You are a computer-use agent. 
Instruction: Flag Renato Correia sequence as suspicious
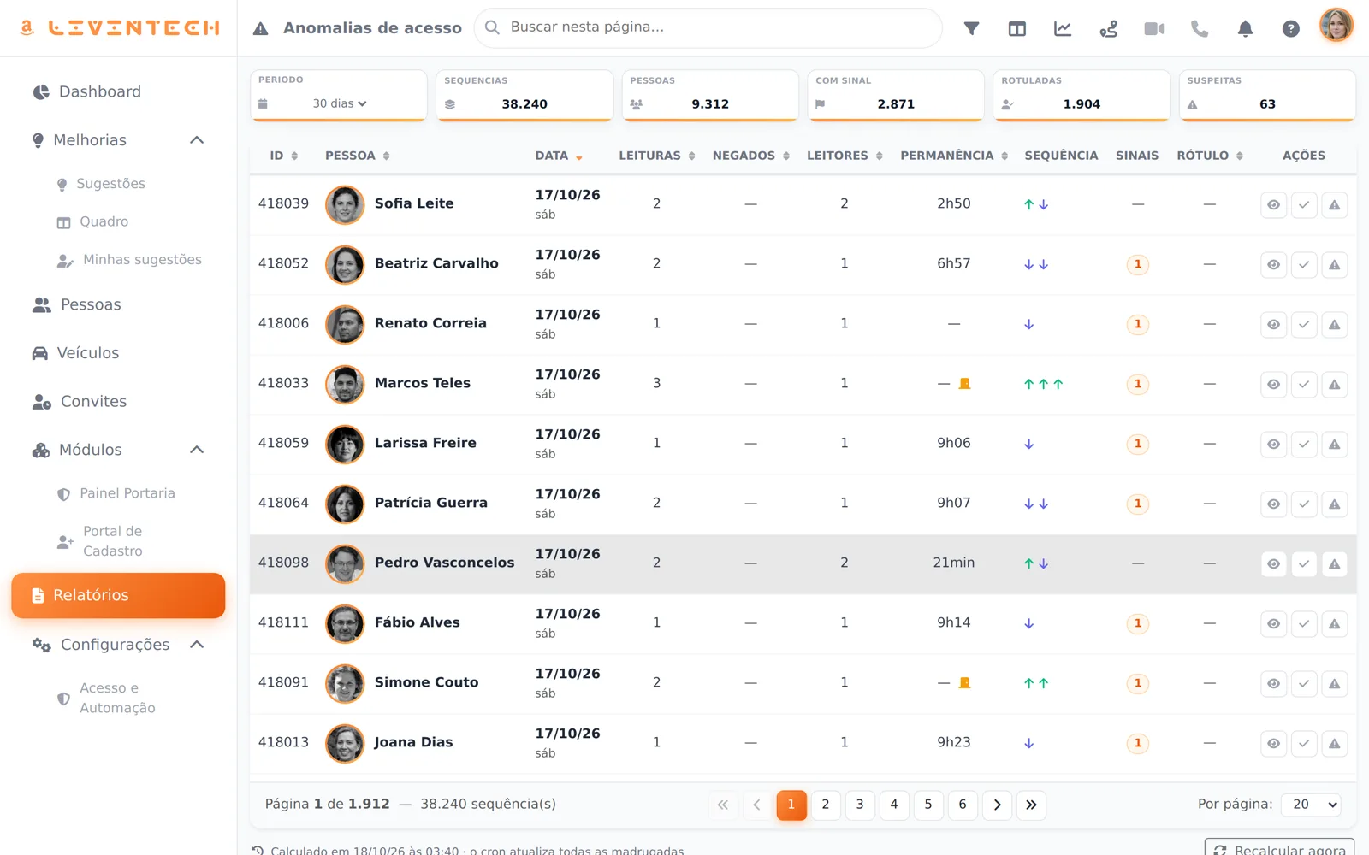point(1335,324)
